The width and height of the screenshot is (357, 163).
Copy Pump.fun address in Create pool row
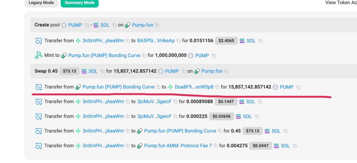(157, 25)
